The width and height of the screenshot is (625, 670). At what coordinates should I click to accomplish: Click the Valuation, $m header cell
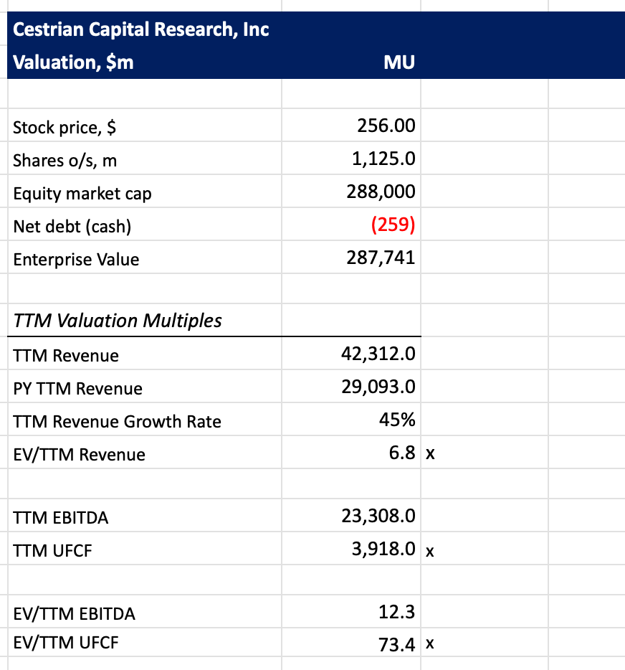click(74, 62)
